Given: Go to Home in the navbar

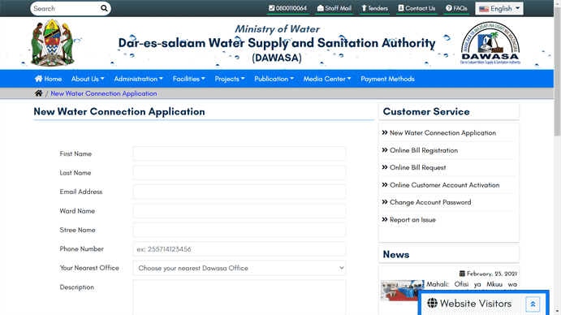Looking at the screenshot, I should pos(48,79).
